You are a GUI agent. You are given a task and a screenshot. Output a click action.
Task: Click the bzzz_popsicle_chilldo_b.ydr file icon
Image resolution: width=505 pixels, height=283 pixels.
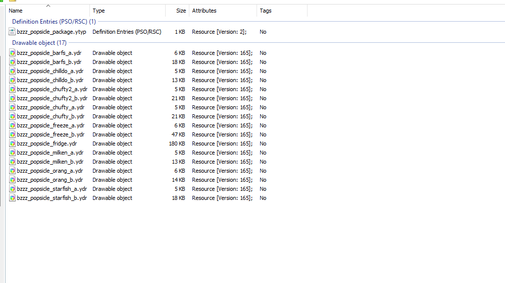13,80
